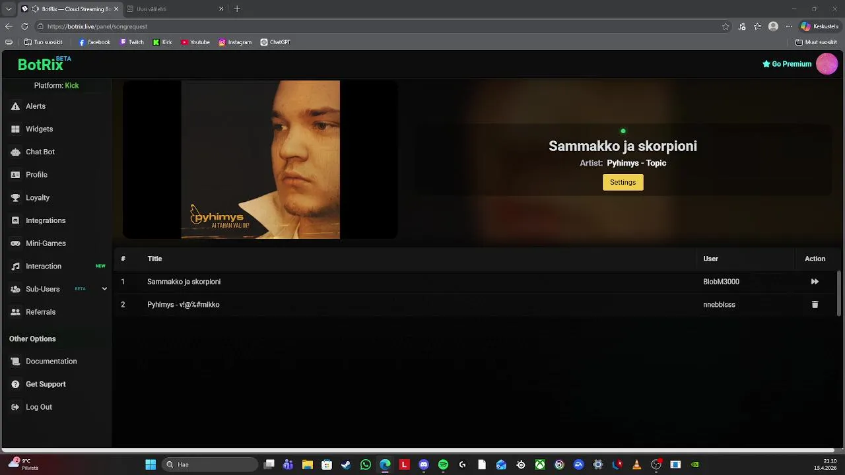Click the Title column header

coord(154,259)
